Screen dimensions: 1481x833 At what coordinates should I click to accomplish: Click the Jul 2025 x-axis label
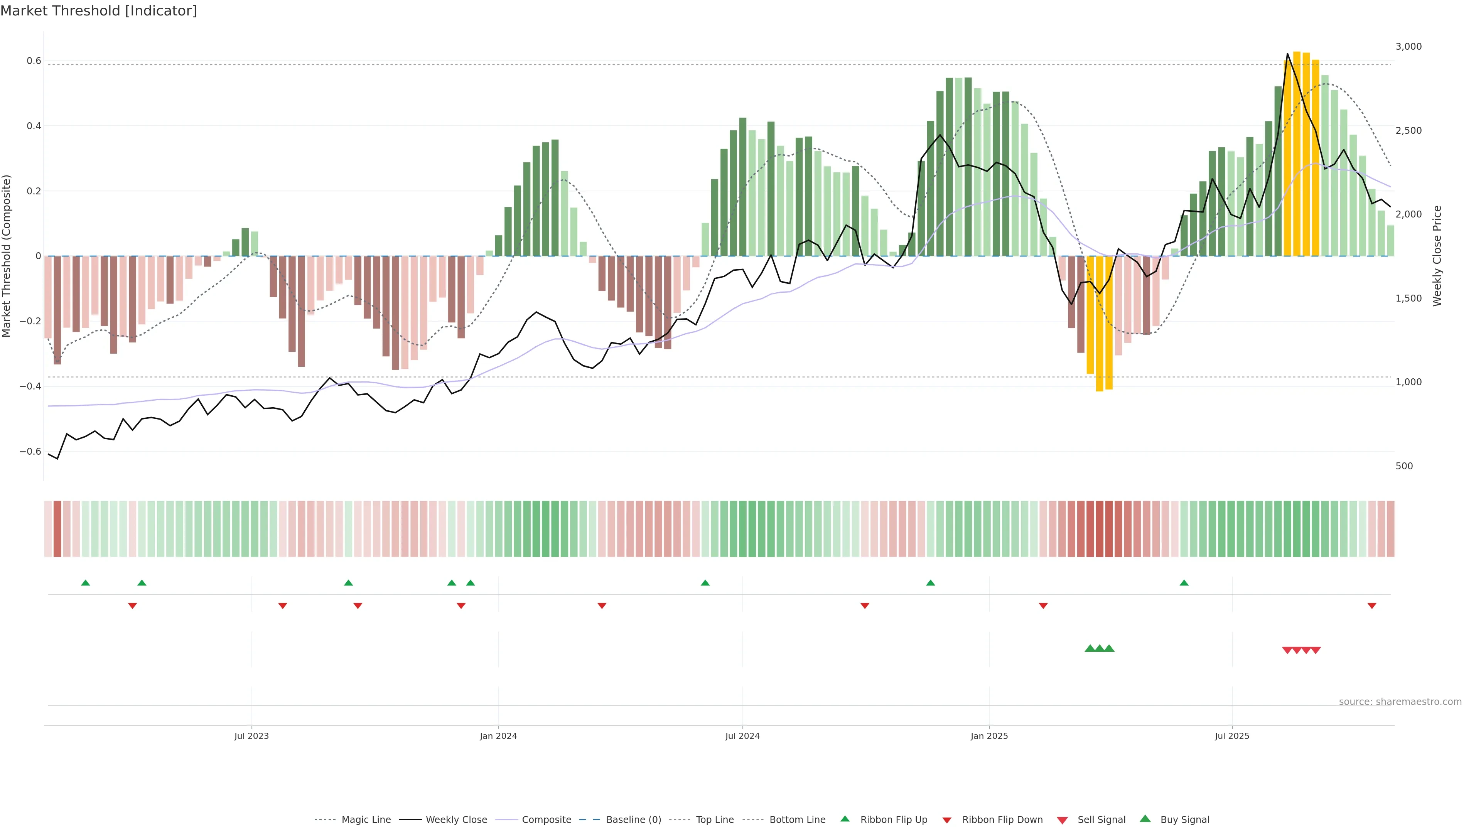click(x=1231, y=736)
